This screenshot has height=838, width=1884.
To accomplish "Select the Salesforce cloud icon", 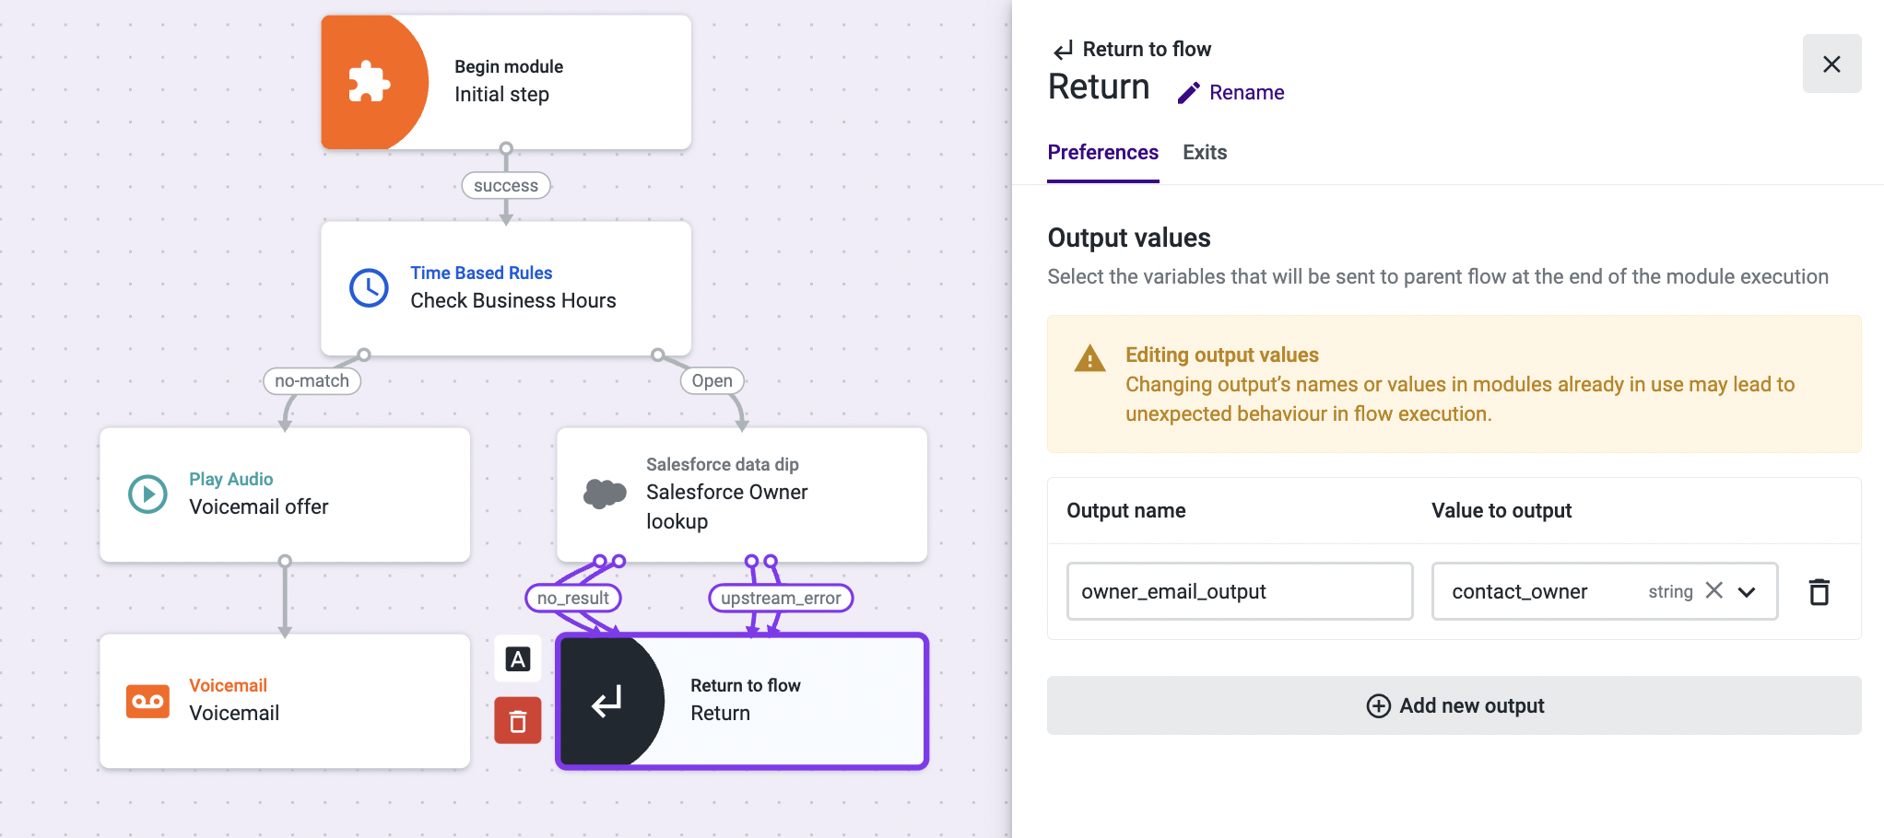I will 605,495.
